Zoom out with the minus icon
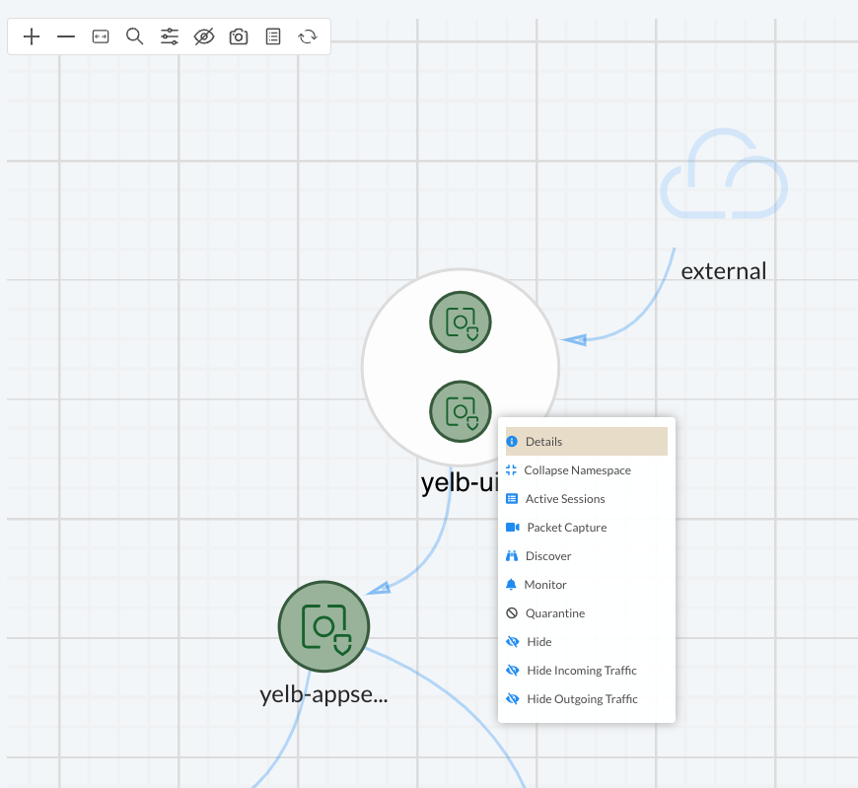The width and height of the screenshot is (858, 788). click(x=66, y=36)
